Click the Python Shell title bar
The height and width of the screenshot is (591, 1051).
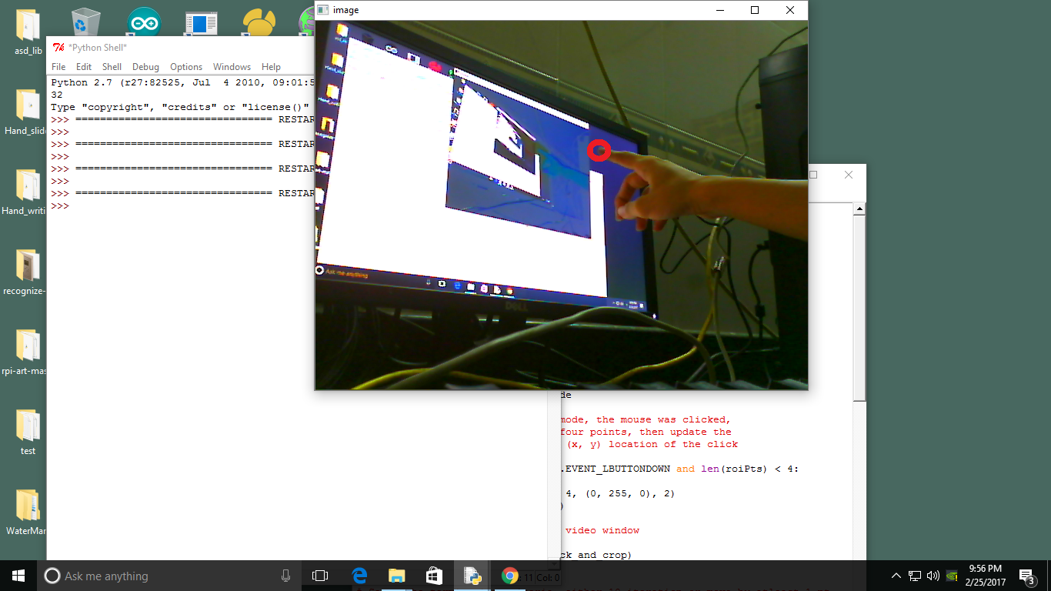click(181, 48)
